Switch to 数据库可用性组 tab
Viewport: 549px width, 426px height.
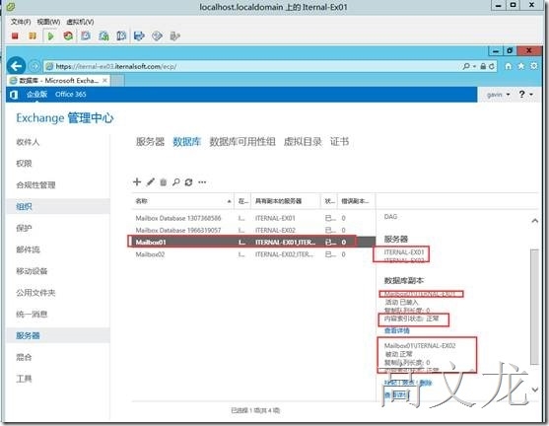click(242, 142)
